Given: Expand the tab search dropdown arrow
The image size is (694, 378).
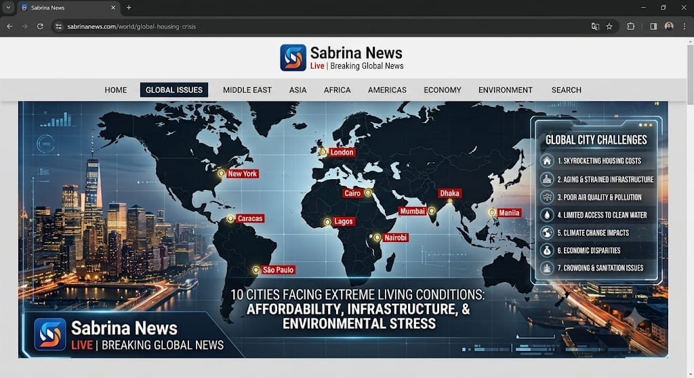Looking at the screenshot, I should (8, 7).
